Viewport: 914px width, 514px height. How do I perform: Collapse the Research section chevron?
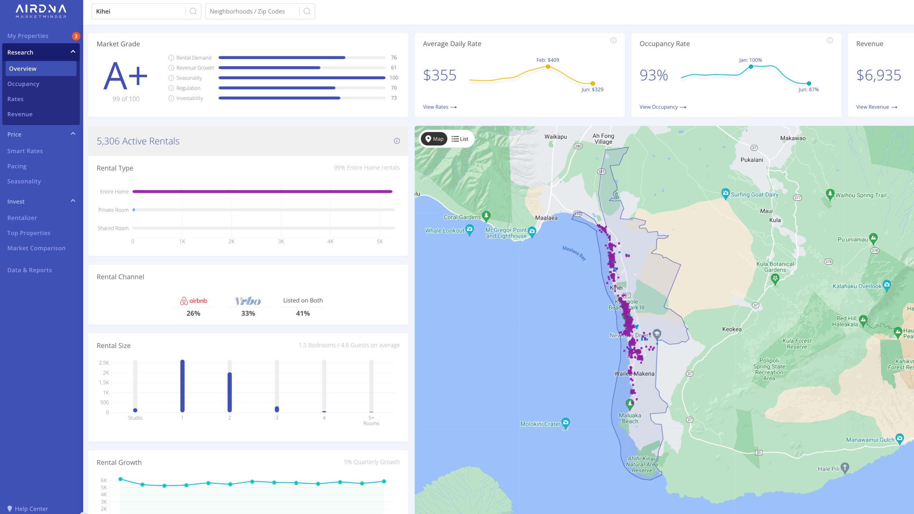(x=73, y=52)
